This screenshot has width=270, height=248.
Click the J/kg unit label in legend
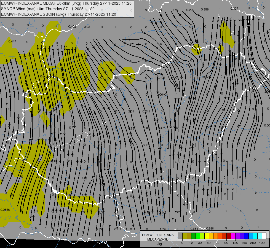point(159,244)
